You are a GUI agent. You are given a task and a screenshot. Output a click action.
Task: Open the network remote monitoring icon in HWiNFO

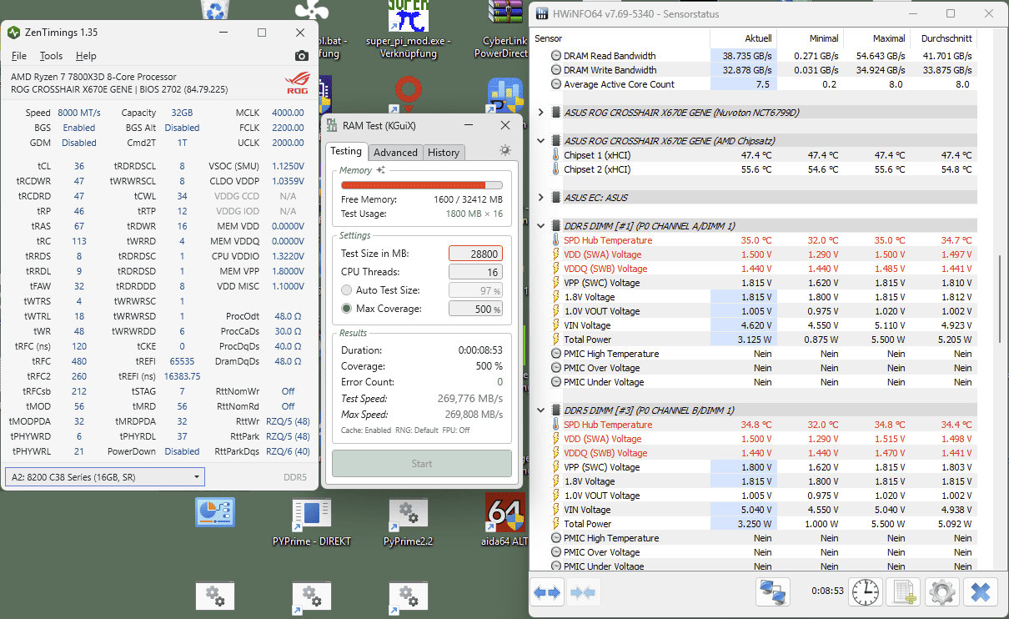[x=773, y=592]
